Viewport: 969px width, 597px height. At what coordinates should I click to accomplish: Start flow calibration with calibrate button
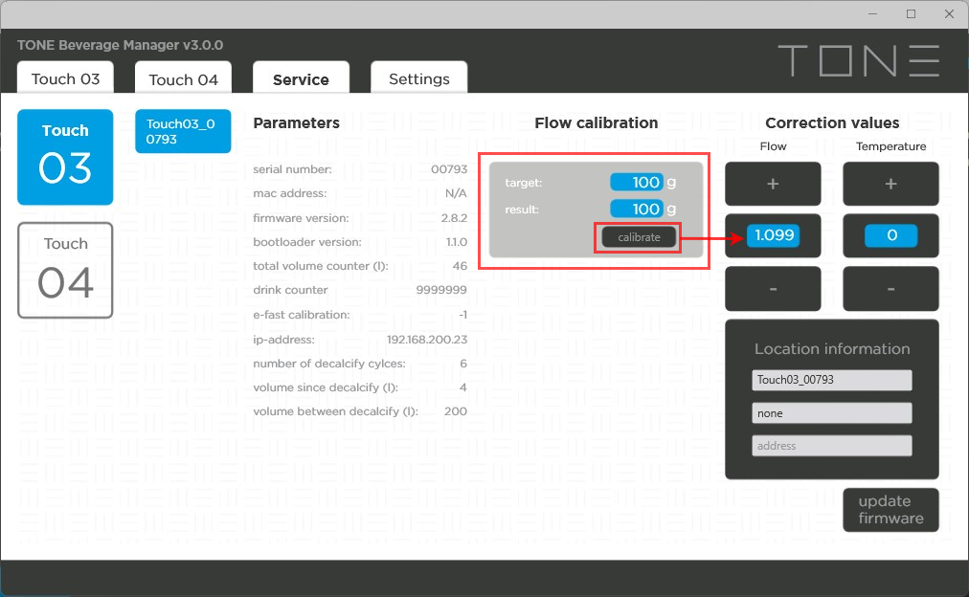pos(639,237)
